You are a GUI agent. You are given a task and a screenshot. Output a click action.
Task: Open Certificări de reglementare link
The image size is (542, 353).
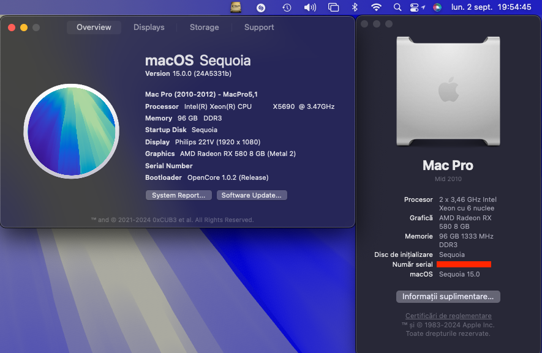pyautogui.click(x=448, y=316)
